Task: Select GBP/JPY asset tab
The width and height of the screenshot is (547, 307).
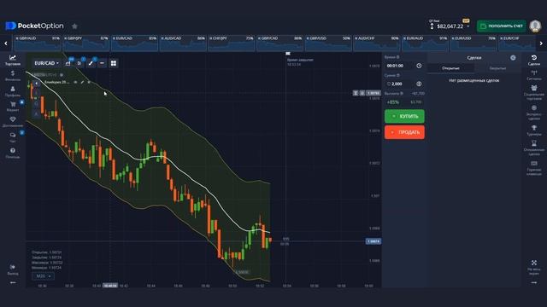Action: click(85, 43)
